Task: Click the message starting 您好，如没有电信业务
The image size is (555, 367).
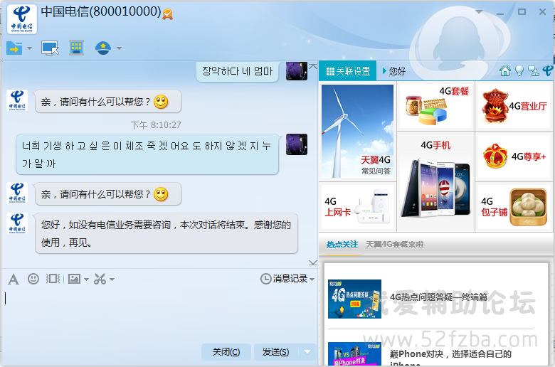Action: 166,233
